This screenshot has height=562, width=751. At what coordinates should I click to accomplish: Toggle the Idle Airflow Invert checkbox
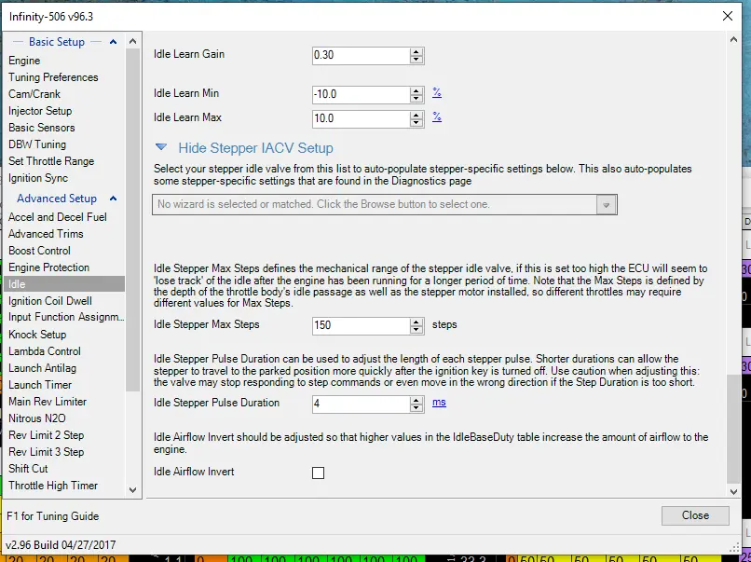(x=318, y=473)
